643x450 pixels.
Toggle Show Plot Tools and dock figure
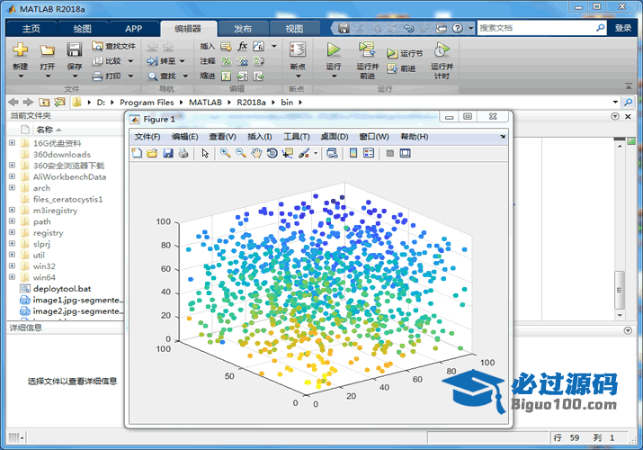pos(406,153)
